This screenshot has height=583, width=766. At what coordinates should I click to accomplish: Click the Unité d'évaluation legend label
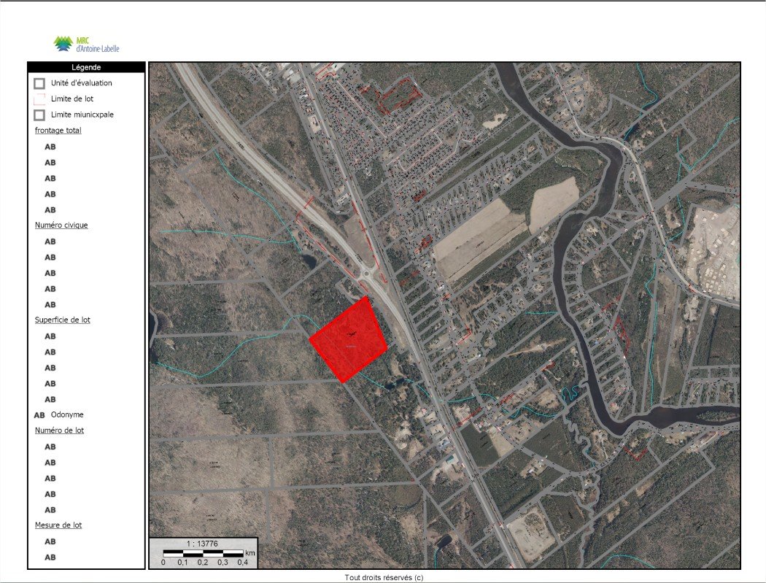pyautogui.click(x=81, y=83)
